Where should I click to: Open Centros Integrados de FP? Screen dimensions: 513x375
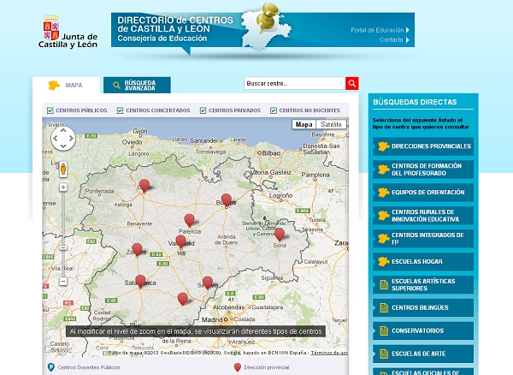click(x=423, y=238)
